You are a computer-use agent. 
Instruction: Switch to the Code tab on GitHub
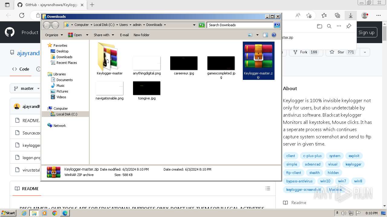point(21,69)
